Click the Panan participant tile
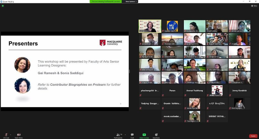The image size is (259, 139). tap(172, 90)
